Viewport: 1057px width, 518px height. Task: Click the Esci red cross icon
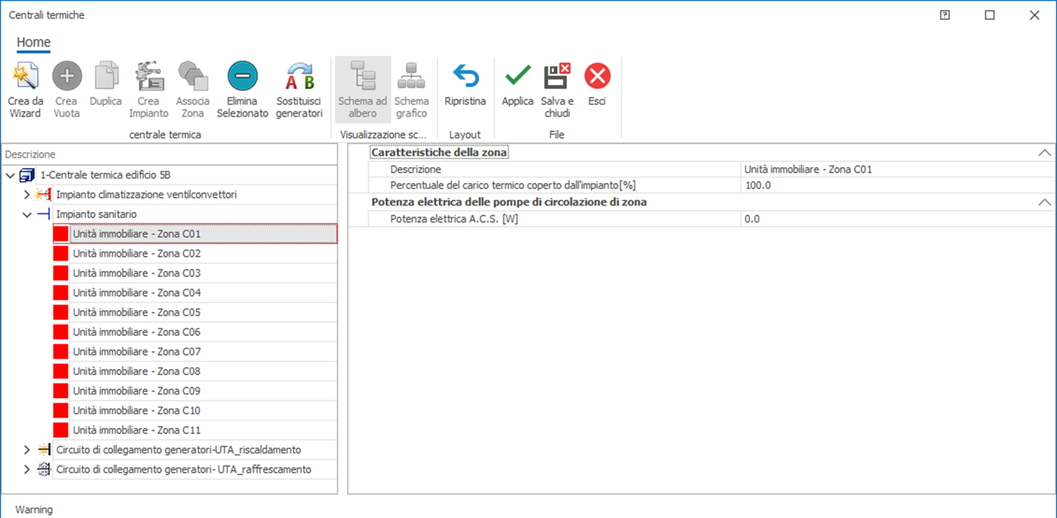(597, 77)
